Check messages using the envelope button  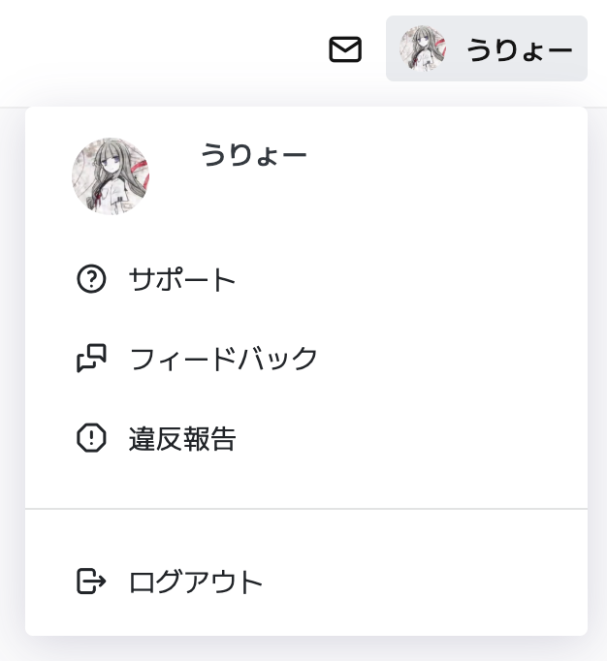click(x=345, y=49)
